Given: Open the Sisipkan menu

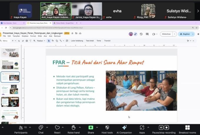Looking at the screenshot, I should pyautogui.click(x=26, y=36).
